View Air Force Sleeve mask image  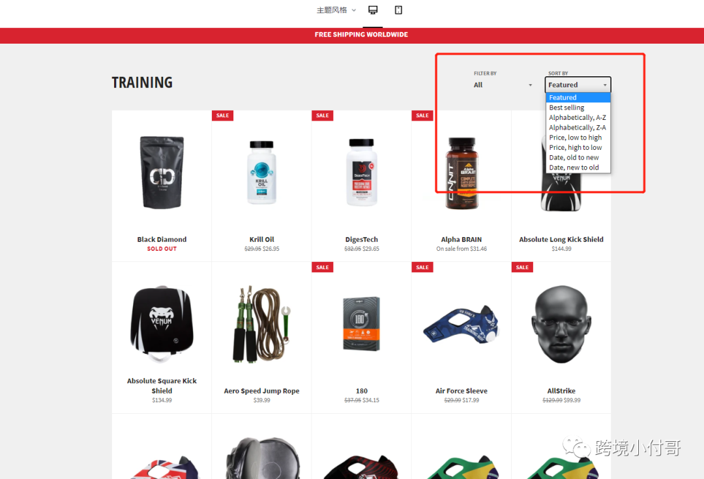pos(462,324)
